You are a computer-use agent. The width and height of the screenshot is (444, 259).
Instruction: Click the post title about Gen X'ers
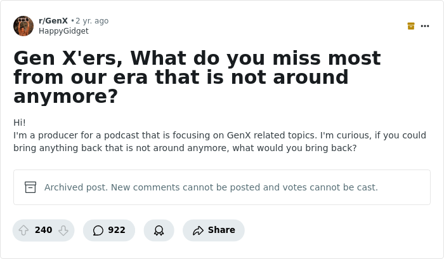pyautogui.click(x=197, y=77)
